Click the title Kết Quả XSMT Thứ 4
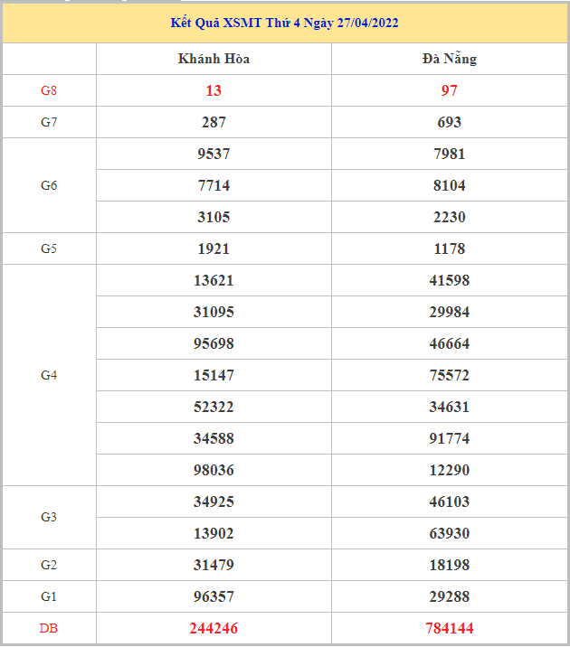The height and width of the screenshot is (647, 570). pyautogui.click(x=284, y=23)
